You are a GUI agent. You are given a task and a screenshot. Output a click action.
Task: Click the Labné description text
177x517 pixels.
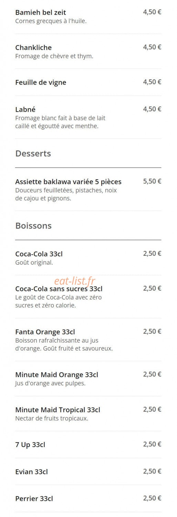click(x=60, y=122)
